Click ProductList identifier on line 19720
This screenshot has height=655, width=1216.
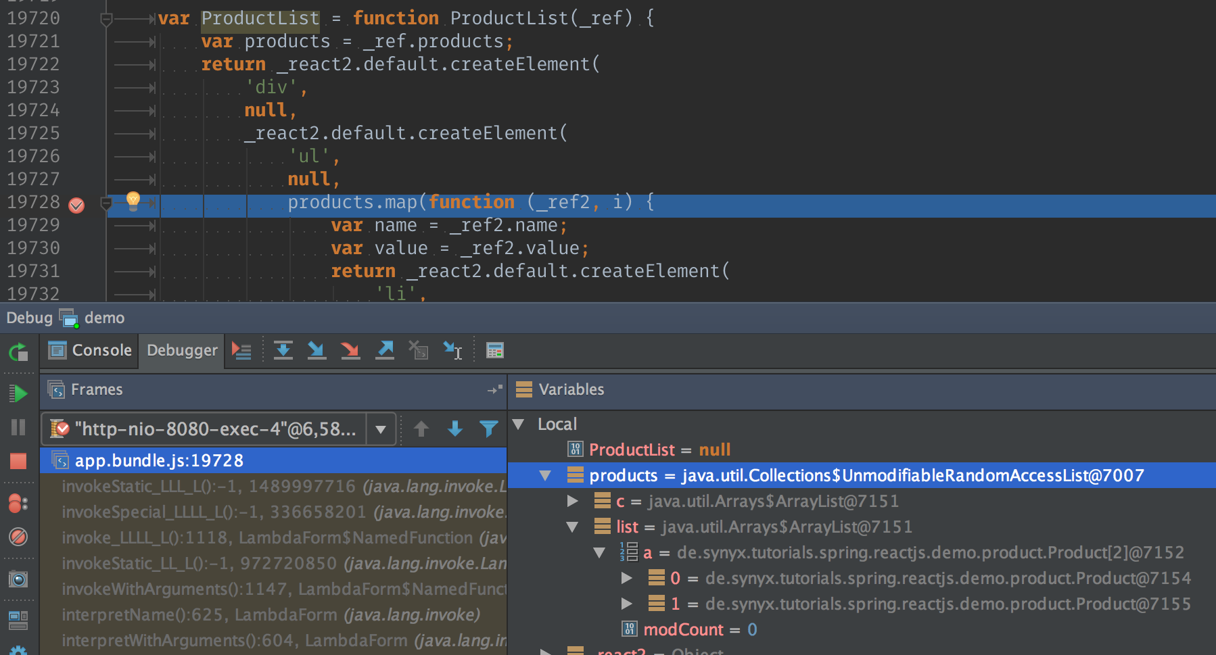260,18
